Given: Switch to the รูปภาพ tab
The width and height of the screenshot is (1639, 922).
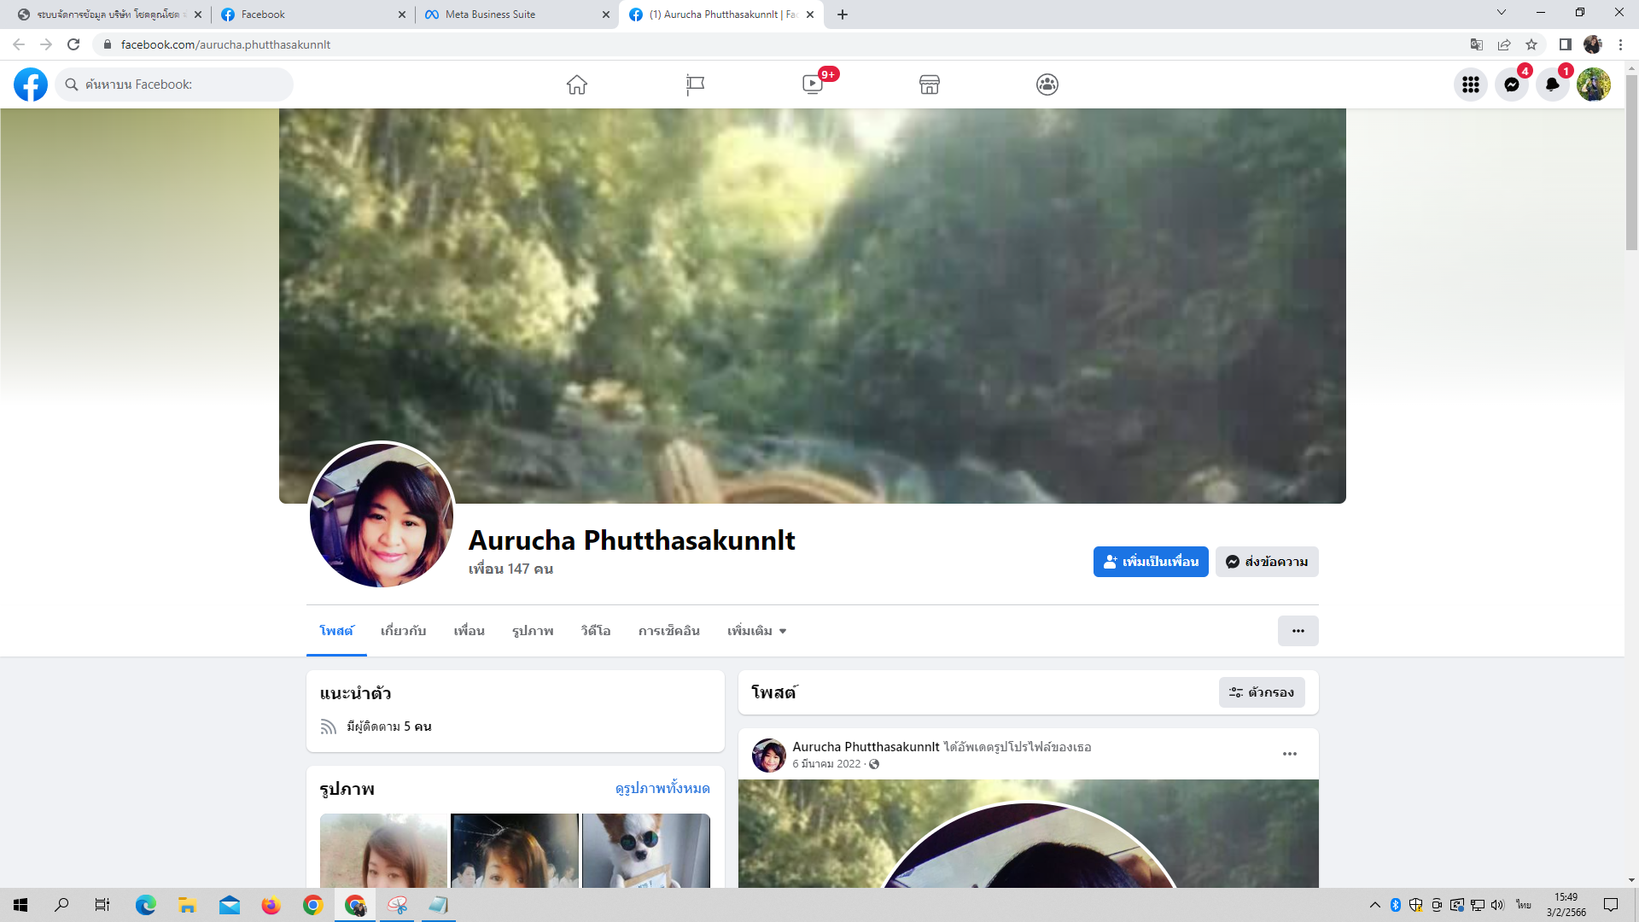Looking at the screenshot, I should click(x=533, y=631).
